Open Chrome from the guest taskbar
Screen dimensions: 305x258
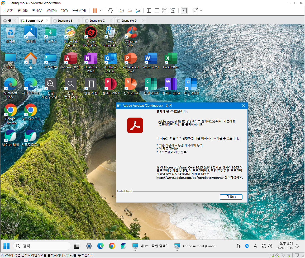click(112, 246)
